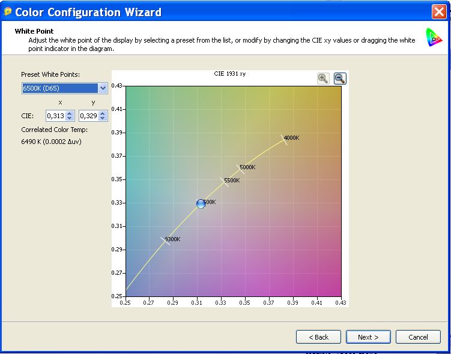Viewport: 451px width, 354px height.
Task: Decrease the CIE y value with down arrow
Action: pyautogui.click(x=103, y=119)
